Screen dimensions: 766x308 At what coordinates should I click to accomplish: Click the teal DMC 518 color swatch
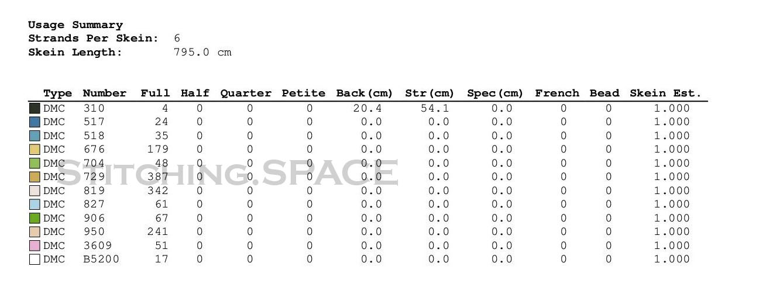point(35,136)
